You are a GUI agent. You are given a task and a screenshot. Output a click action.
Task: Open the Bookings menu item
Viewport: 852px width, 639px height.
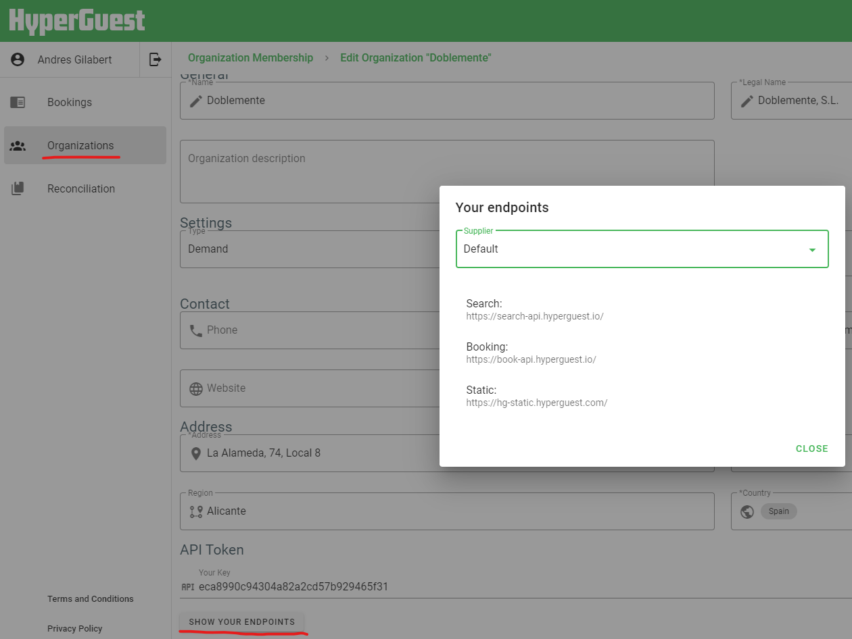85,103
